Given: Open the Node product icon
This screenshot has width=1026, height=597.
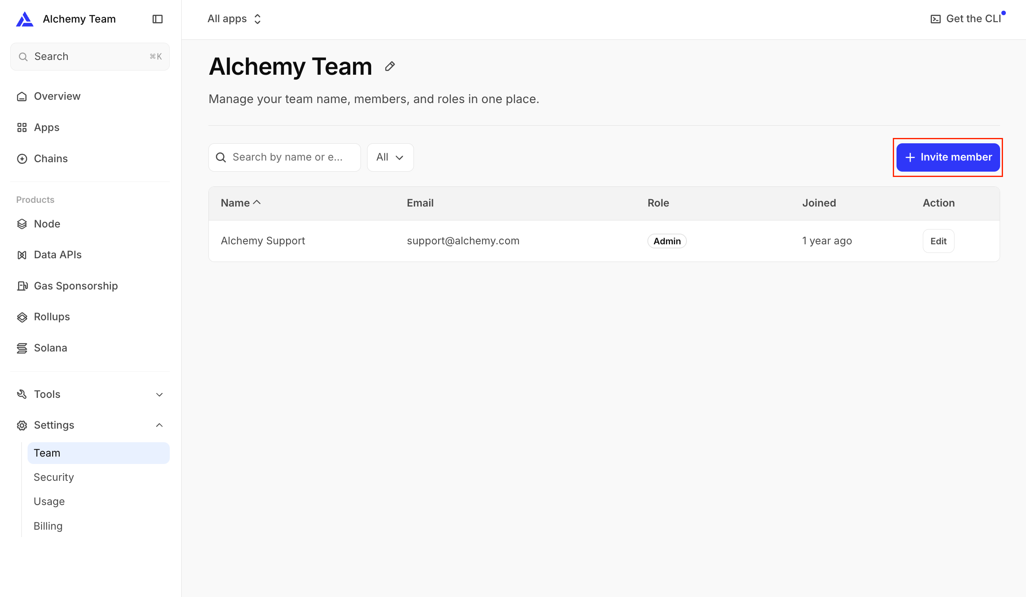Looking at the screenshot, I should [x=22, y=224].
